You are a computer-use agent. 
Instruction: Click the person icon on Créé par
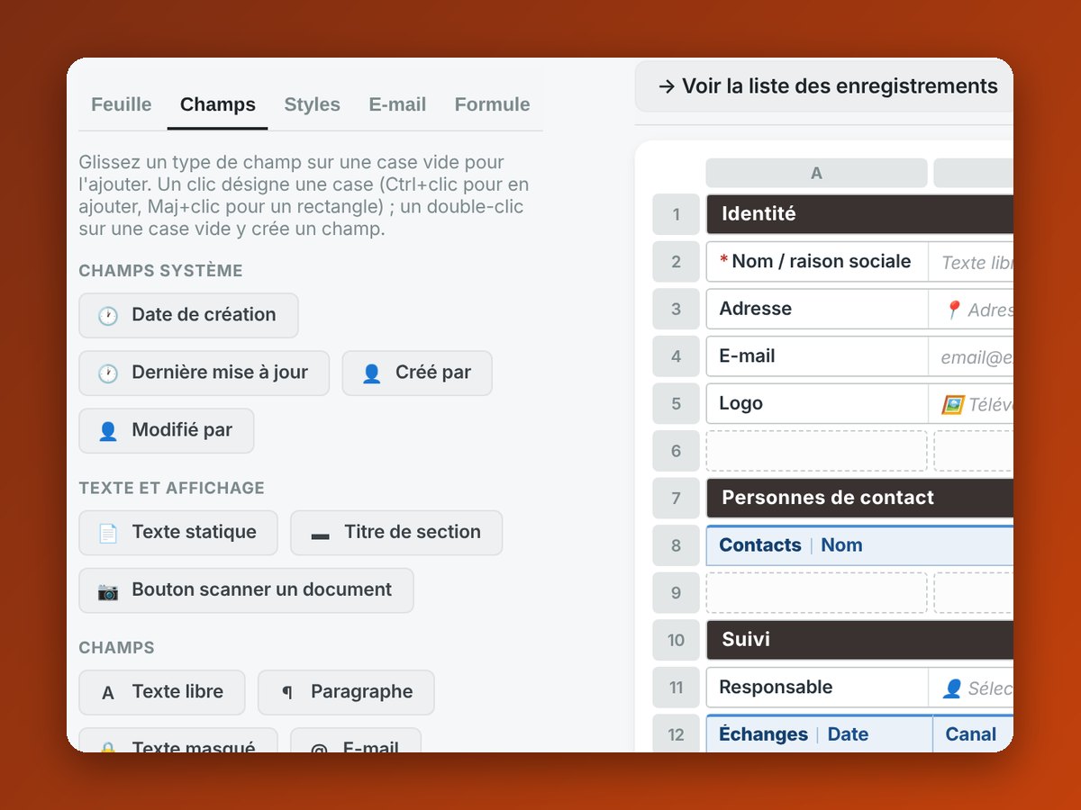[x=371, y=373]
